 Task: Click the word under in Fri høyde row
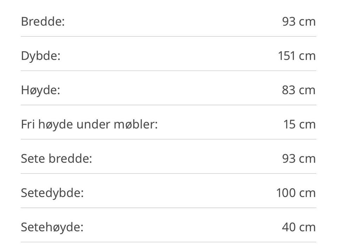(93, 124)
